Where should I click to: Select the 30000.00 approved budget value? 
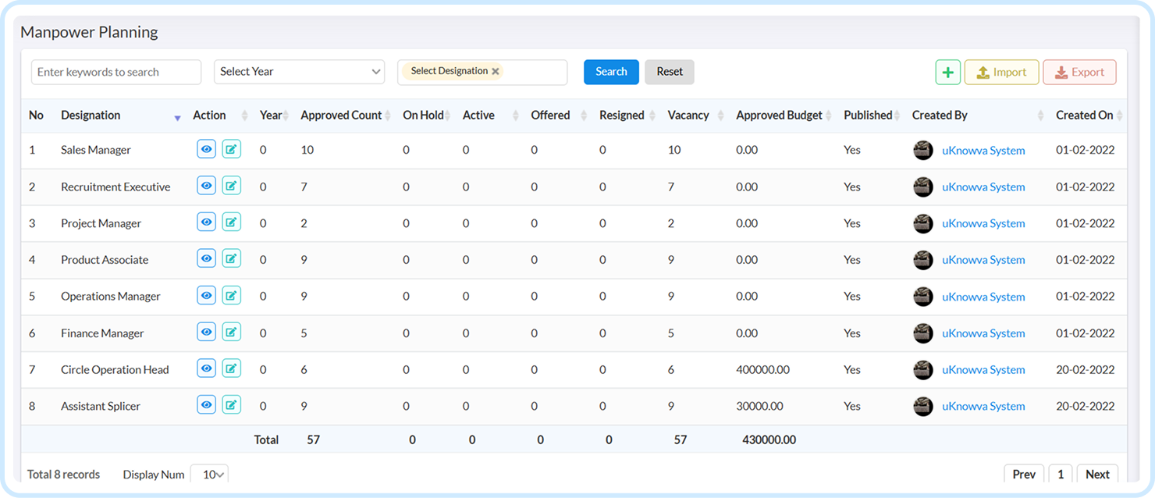coord(759,406)
